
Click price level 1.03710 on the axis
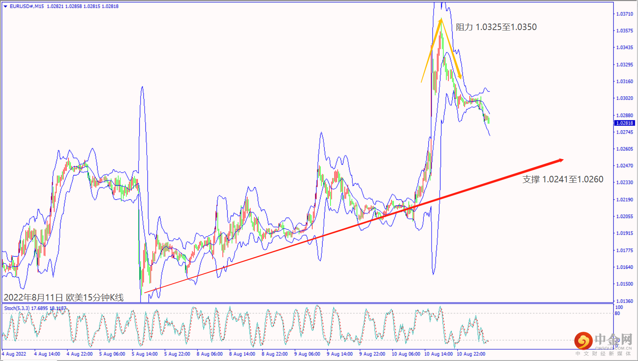625,14
